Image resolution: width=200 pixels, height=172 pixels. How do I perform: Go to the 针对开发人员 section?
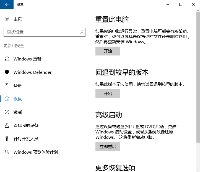click(x=26, y=139)
